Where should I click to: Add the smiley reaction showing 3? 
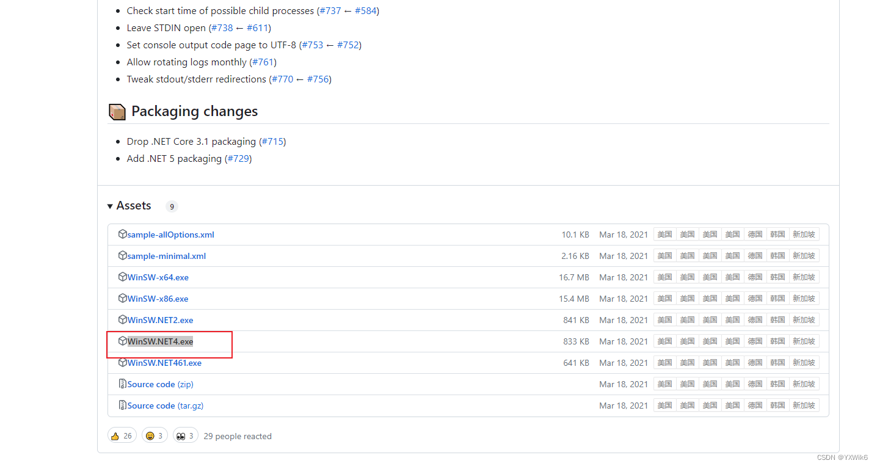tap(155, 435)
